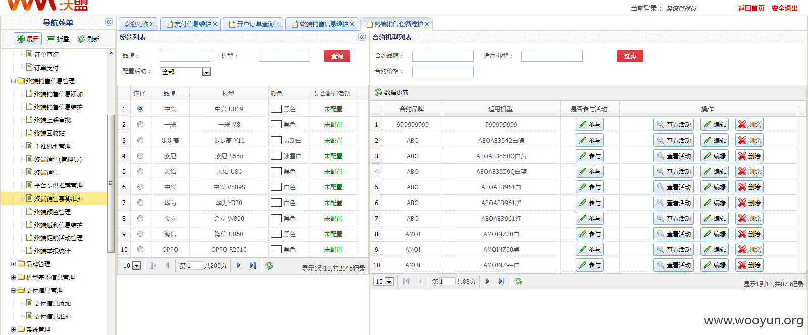This screenshot has width=808, height=335.
Task: Go to last page in terminal list
Action: [x=252, y=265]
